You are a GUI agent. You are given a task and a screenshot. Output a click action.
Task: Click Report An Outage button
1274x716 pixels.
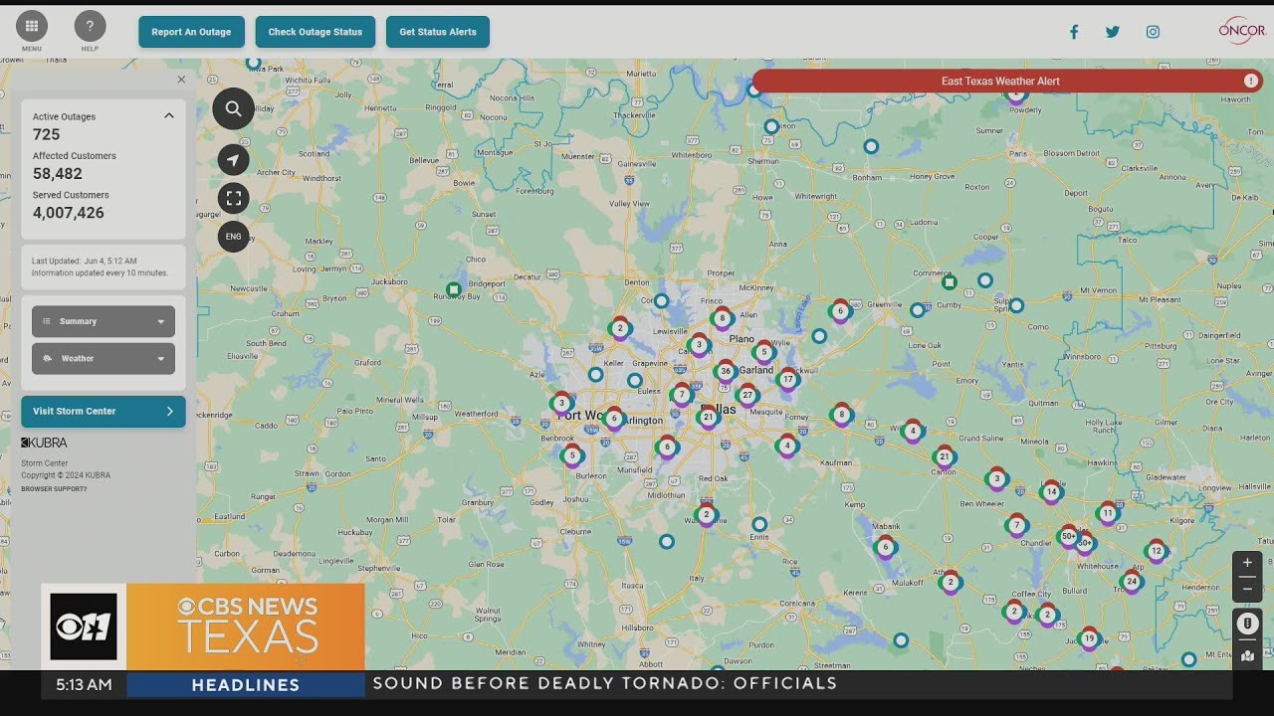191,32
